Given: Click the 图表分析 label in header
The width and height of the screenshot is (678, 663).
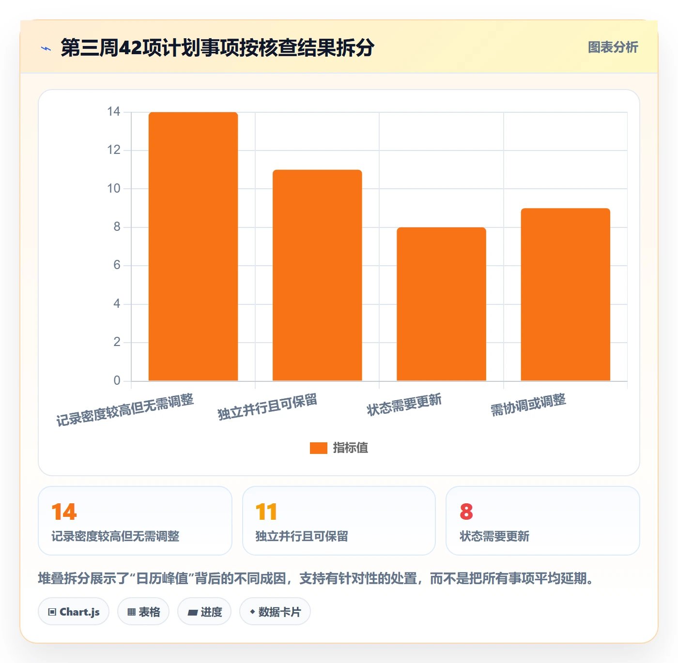Looking at the screenshot, I should coord(613,47).
